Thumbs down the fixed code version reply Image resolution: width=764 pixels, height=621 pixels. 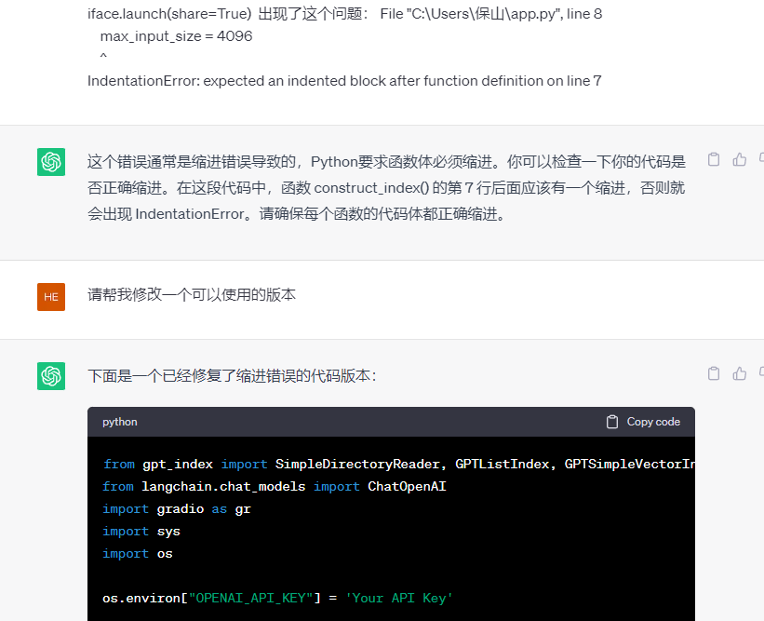click(761, 373)
